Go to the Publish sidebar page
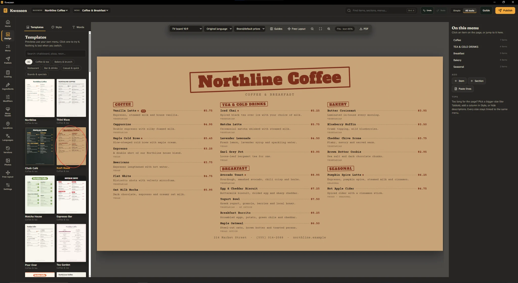Screen dimensions: 518x283 pyautogui.click(x=8, y=60)
